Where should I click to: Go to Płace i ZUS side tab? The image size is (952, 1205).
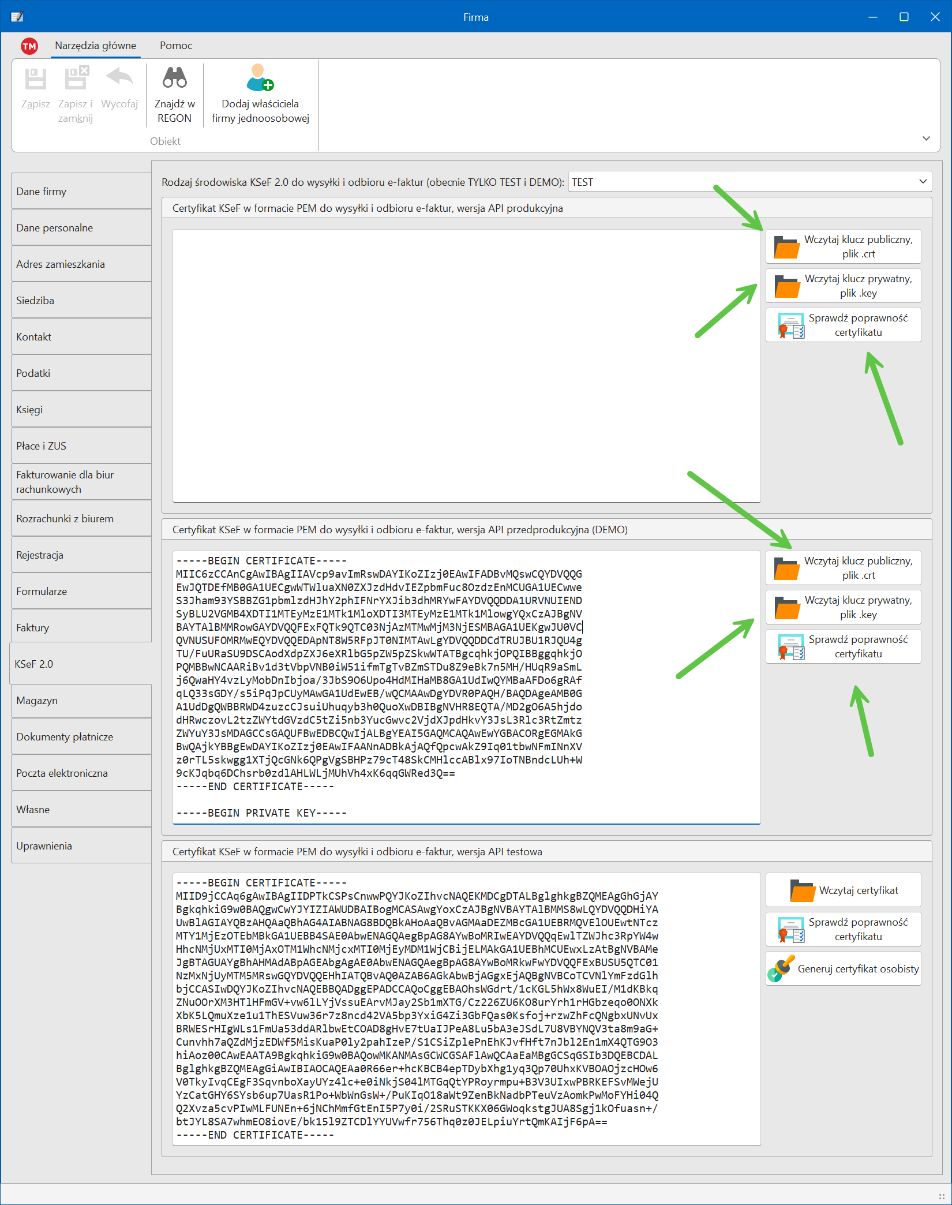[x=81, y=446]
